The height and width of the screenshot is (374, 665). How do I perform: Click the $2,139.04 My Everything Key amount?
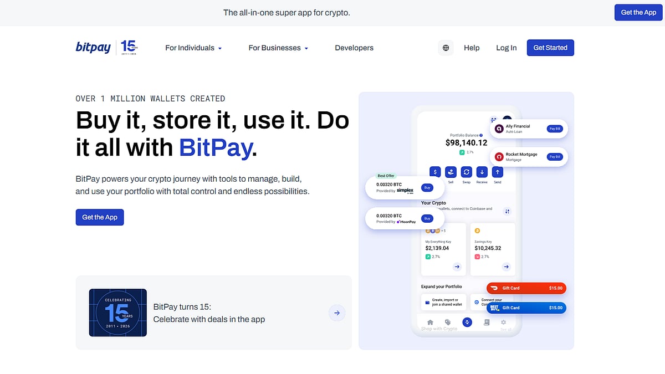coord(437,248)
